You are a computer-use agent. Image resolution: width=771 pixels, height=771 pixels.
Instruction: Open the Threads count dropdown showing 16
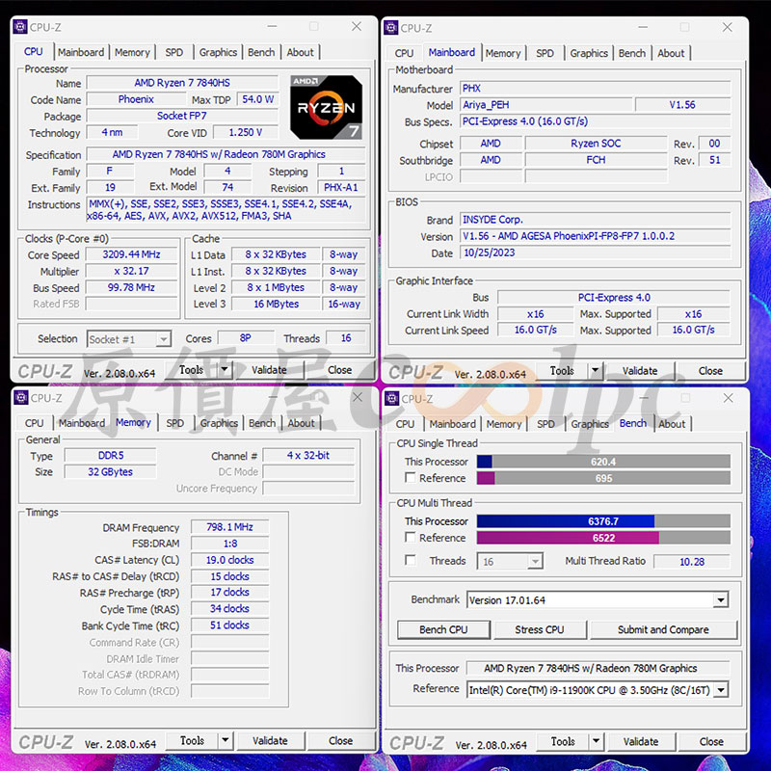point(510,561)
